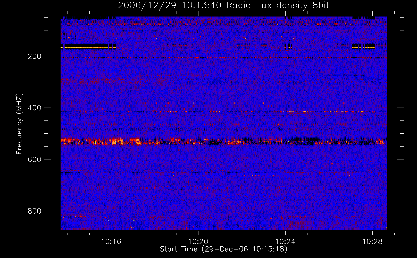Click the 10:24 time tick label

285,242
